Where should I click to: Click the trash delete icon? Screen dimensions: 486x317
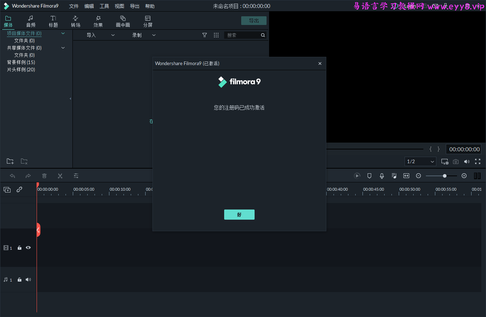44,176
